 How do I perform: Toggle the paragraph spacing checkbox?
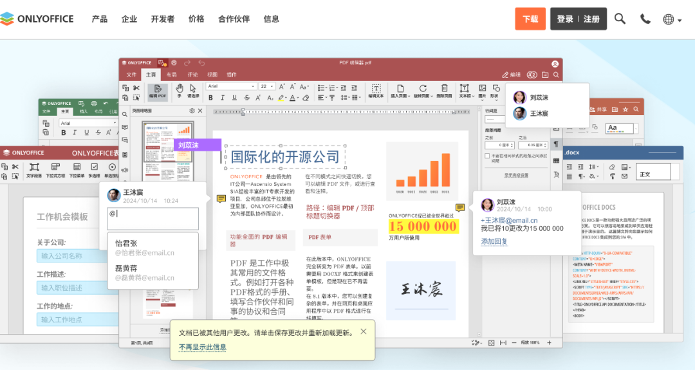click(487, 156)
